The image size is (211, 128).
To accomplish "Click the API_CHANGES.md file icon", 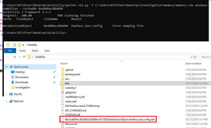I will [63, 110].
